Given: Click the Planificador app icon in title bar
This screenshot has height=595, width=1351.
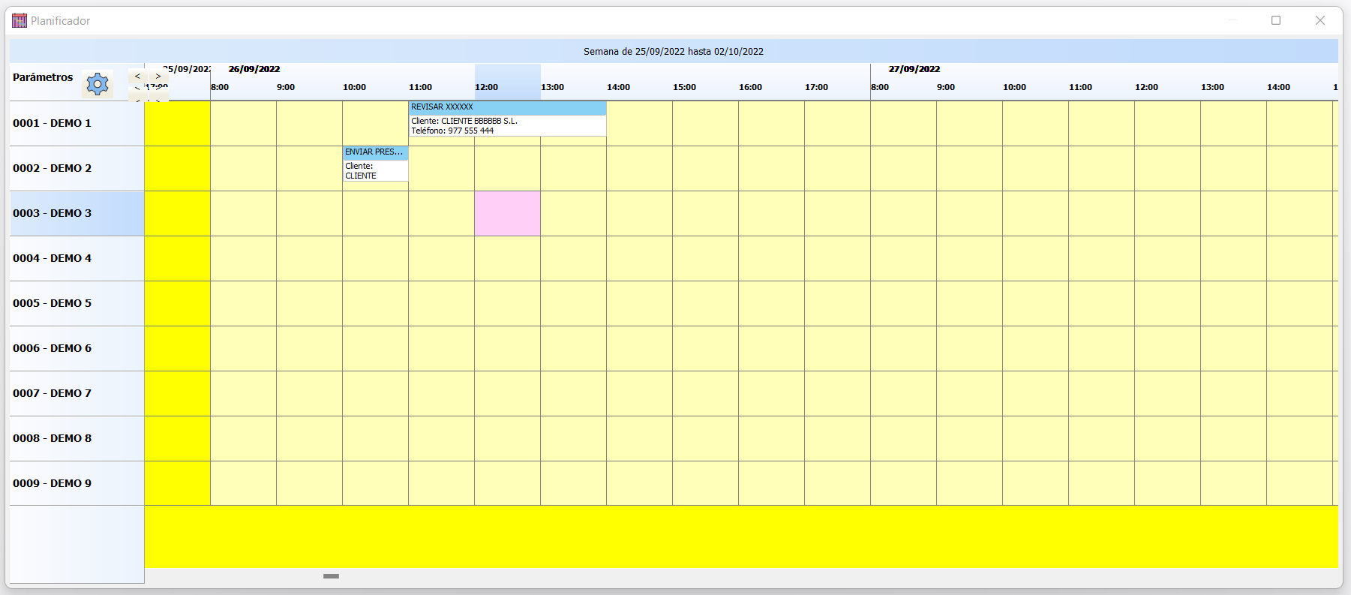Looking at the screenshot, I should point(20,20).
